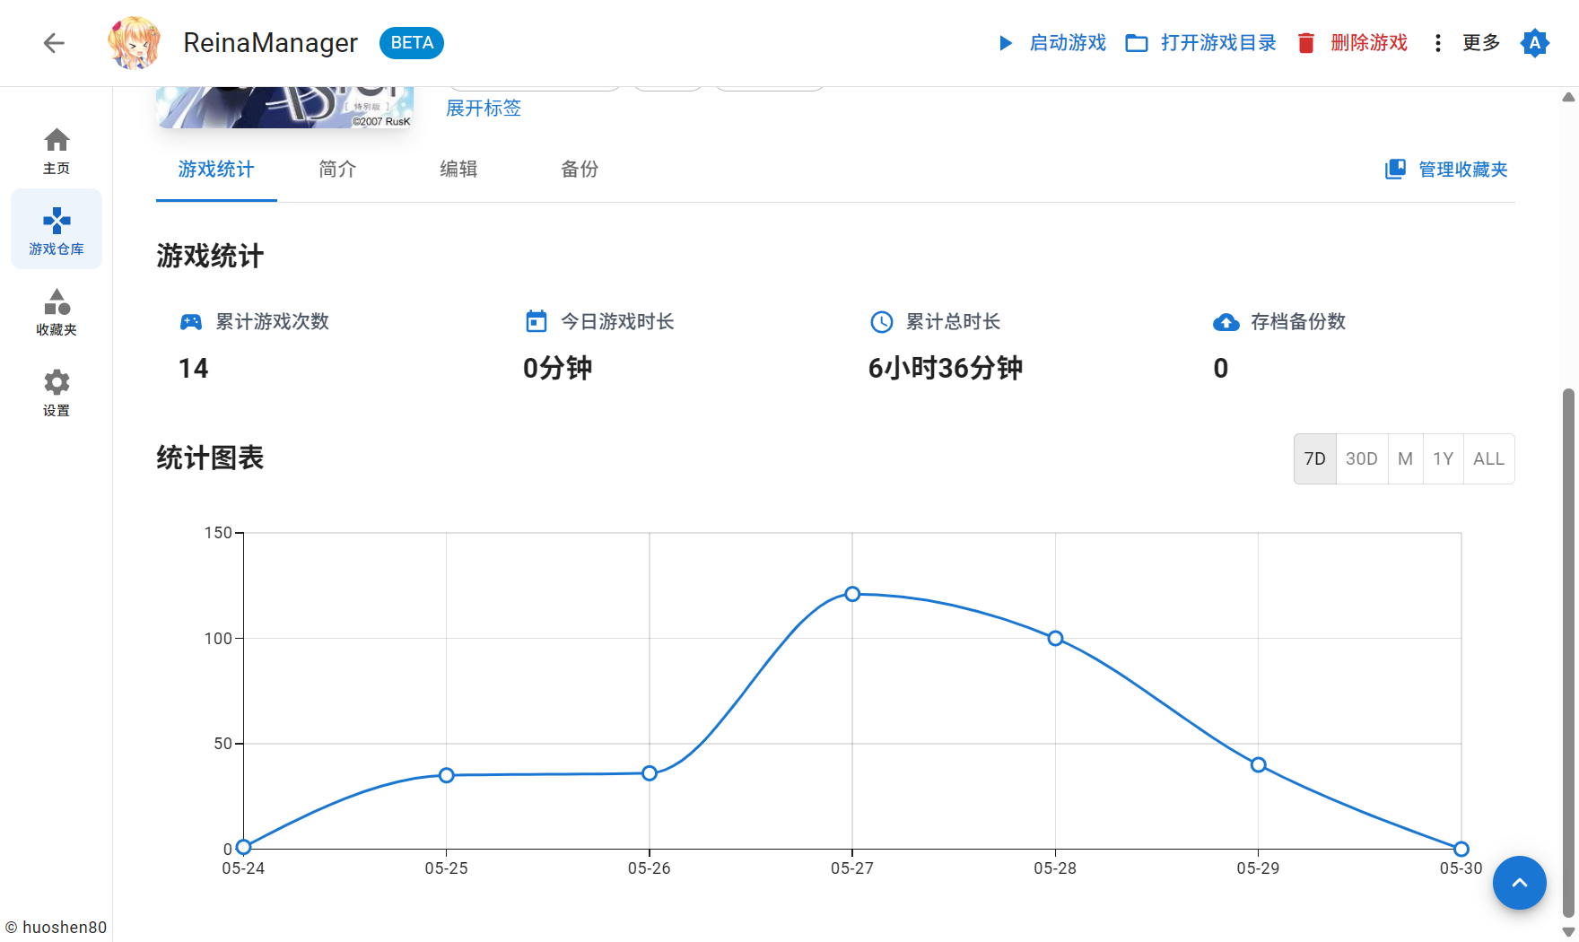
Task: Click the vertical scrollbar thumb
Action: 1568,653
